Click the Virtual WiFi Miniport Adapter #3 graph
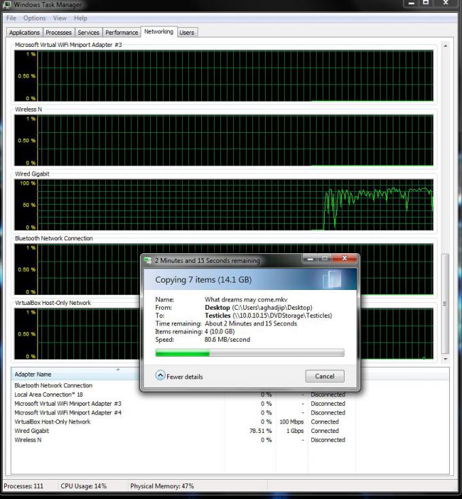 tap(224, 76)
